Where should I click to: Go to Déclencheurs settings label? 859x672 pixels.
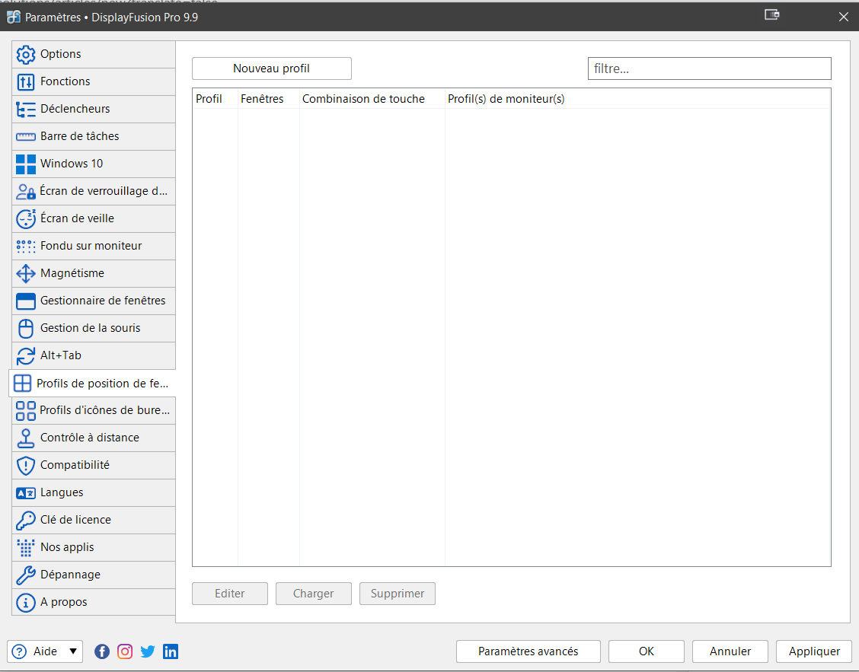tap(75, 108)
